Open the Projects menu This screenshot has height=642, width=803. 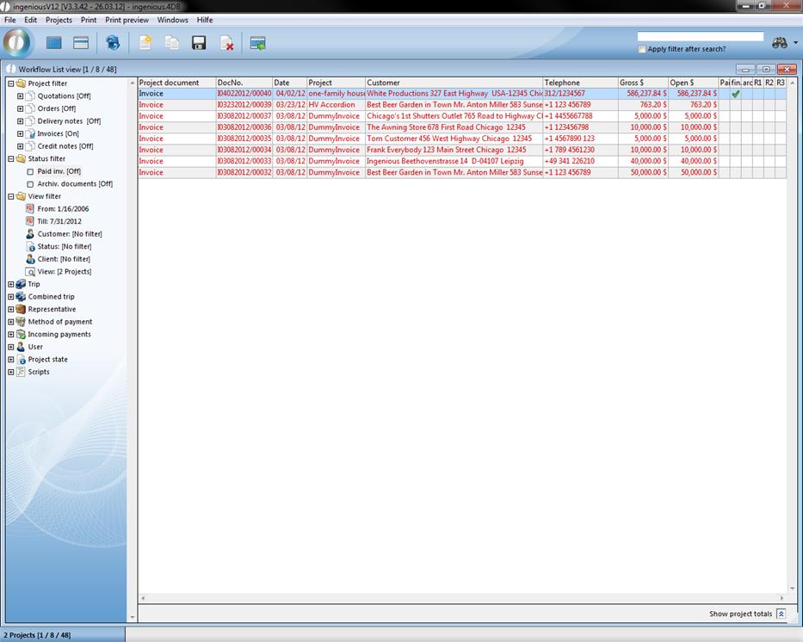[59, 20]
